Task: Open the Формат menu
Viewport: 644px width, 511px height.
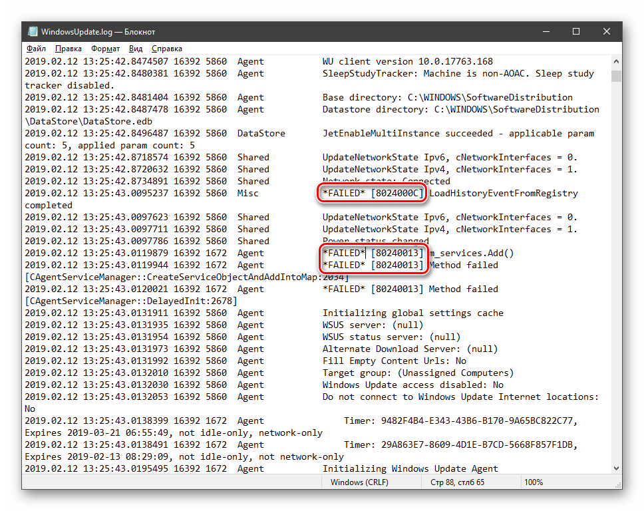Action: pos(105,49)
